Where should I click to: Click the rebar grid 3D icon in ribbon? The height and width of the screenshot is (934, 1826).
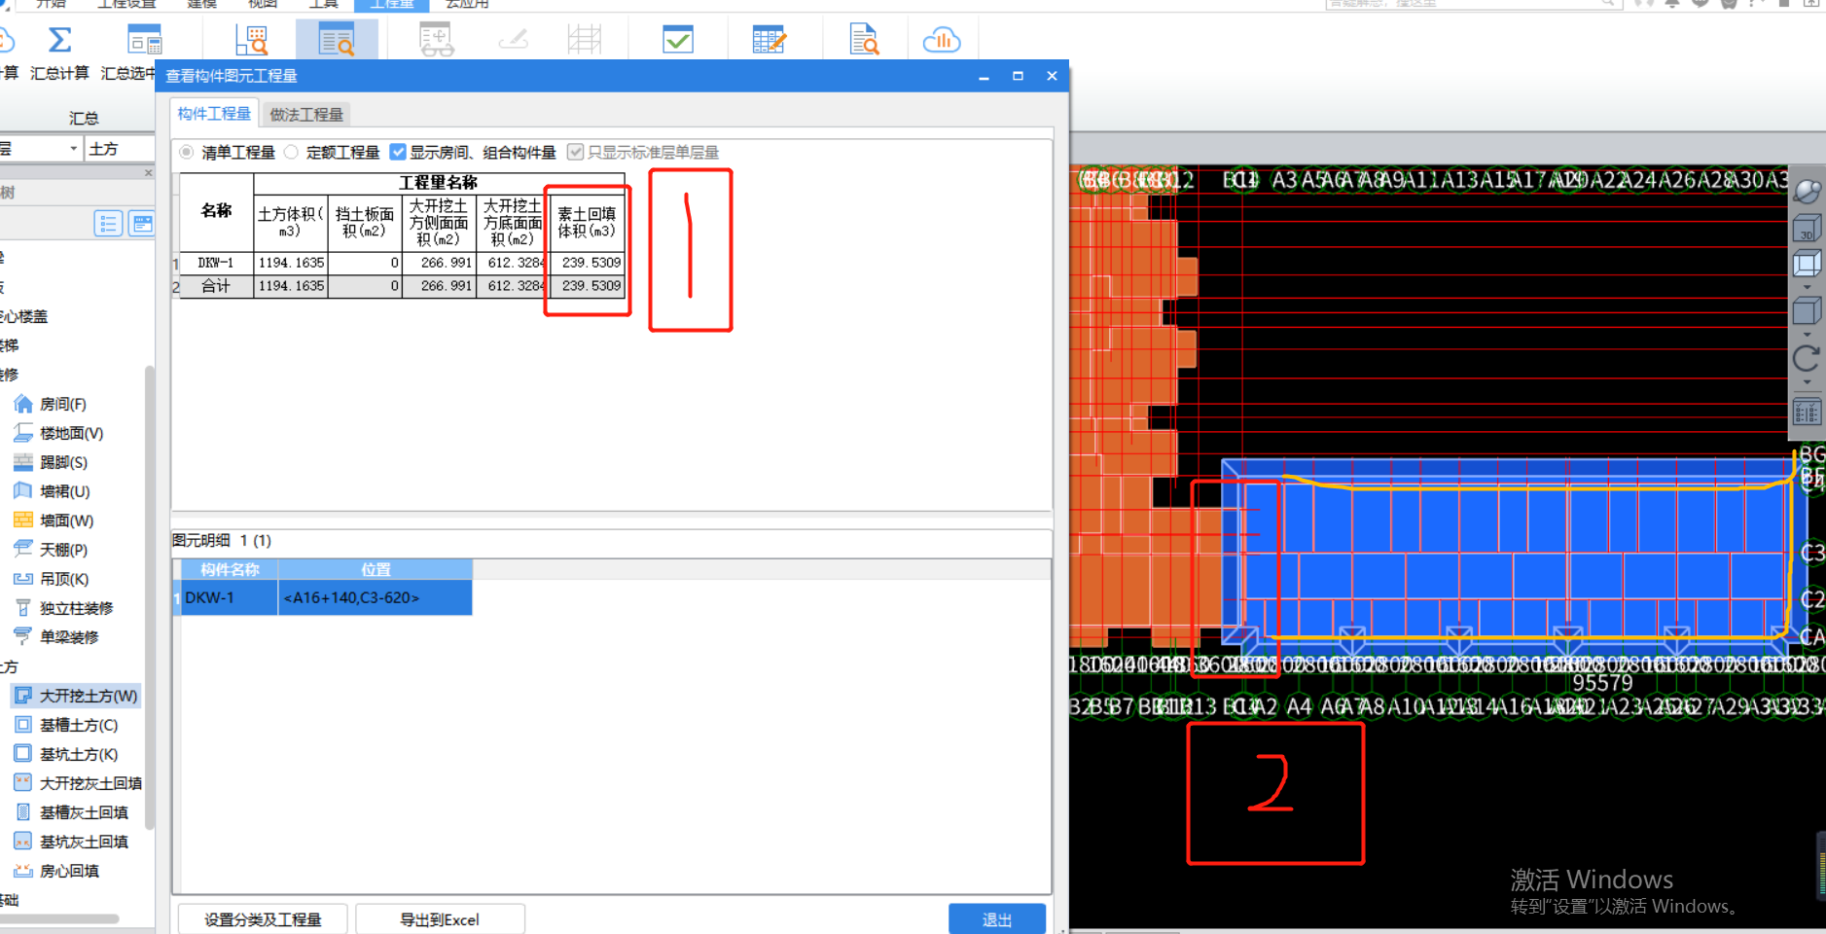(x=585, y=40)
